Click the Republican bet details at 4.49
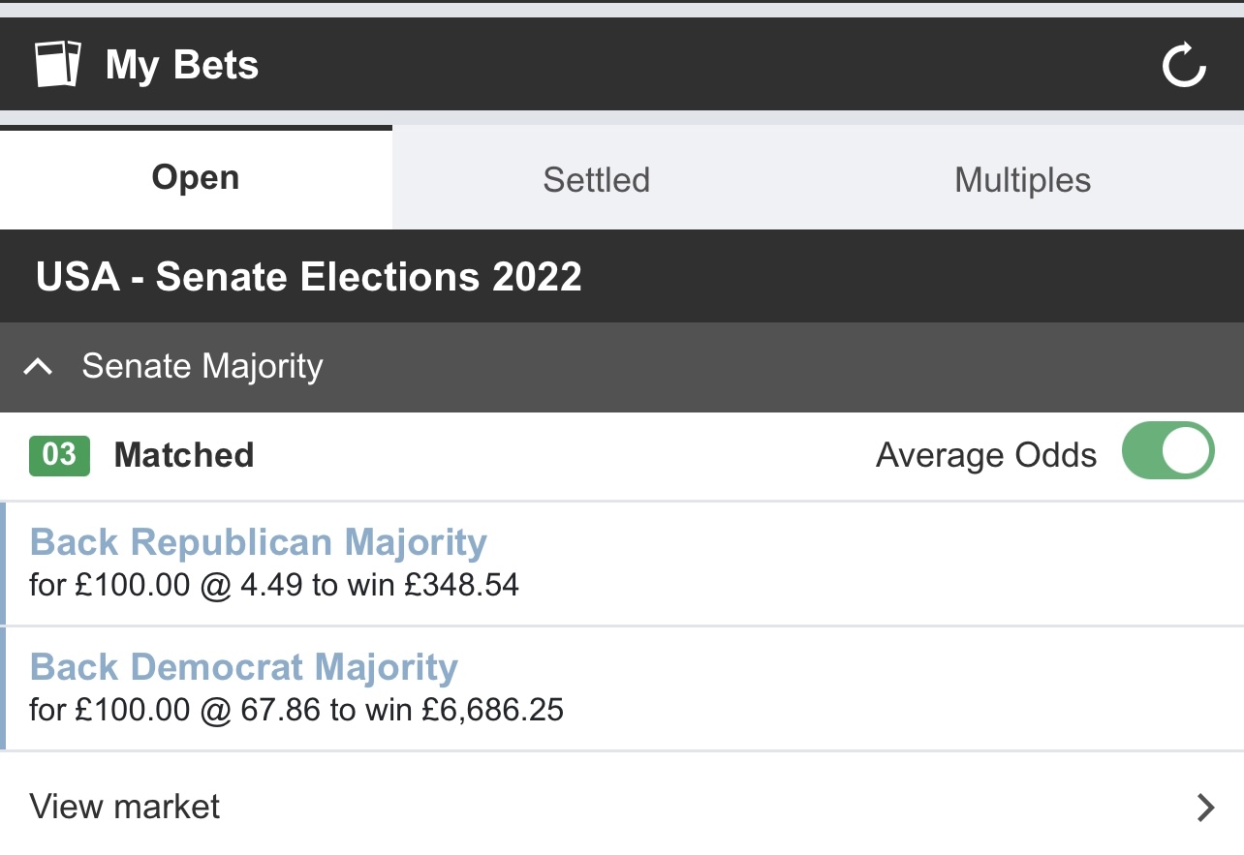1244x855 pixels. coord(274,585)
